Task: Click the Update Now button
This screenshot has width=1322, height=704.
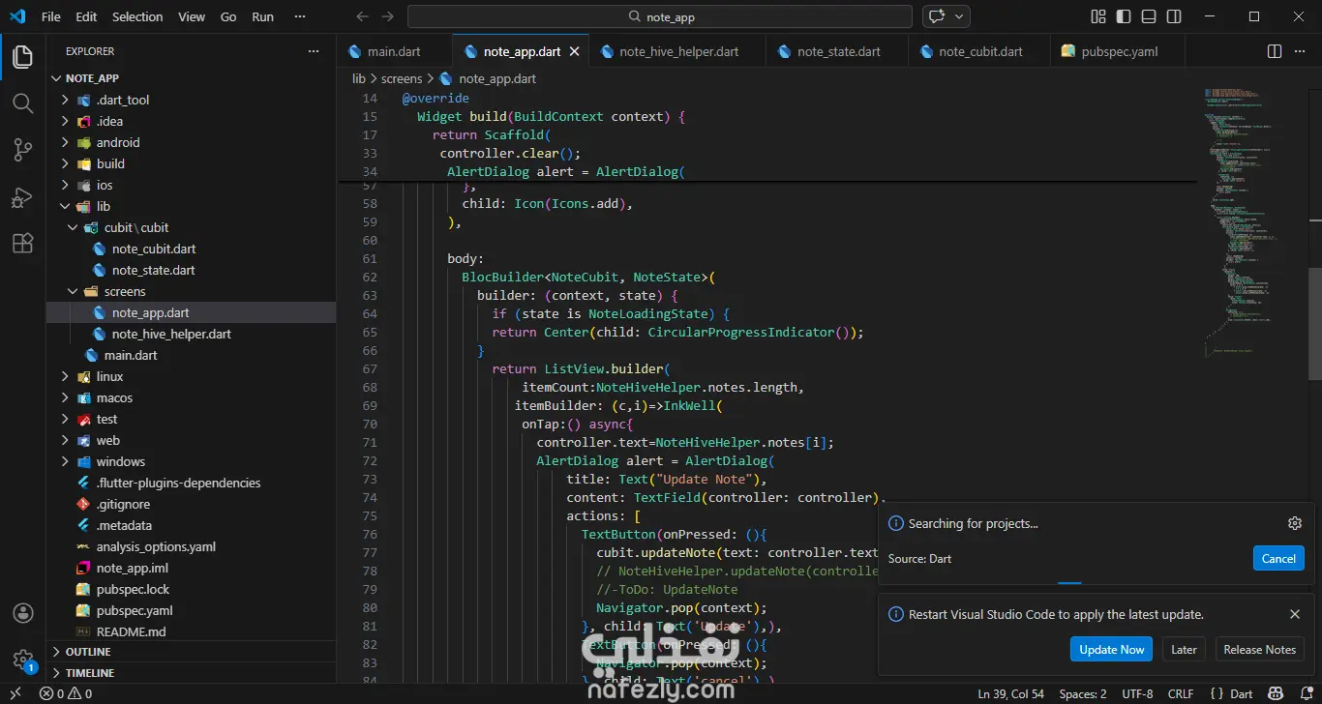Action: [x=1111, y=649]
